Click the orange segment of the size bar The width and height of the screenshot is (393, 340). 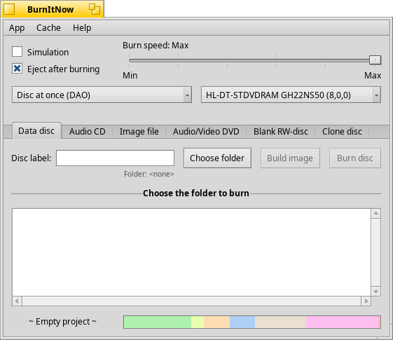[216, 322]
